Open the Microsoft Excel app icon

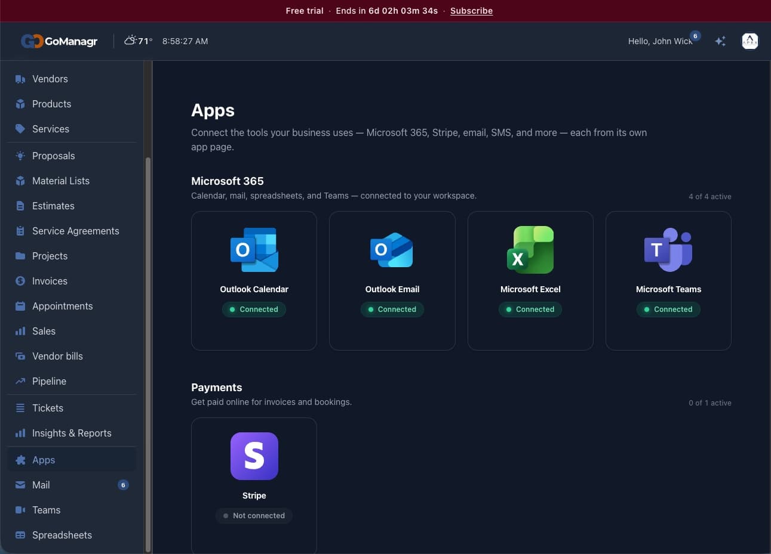(530, 250)
